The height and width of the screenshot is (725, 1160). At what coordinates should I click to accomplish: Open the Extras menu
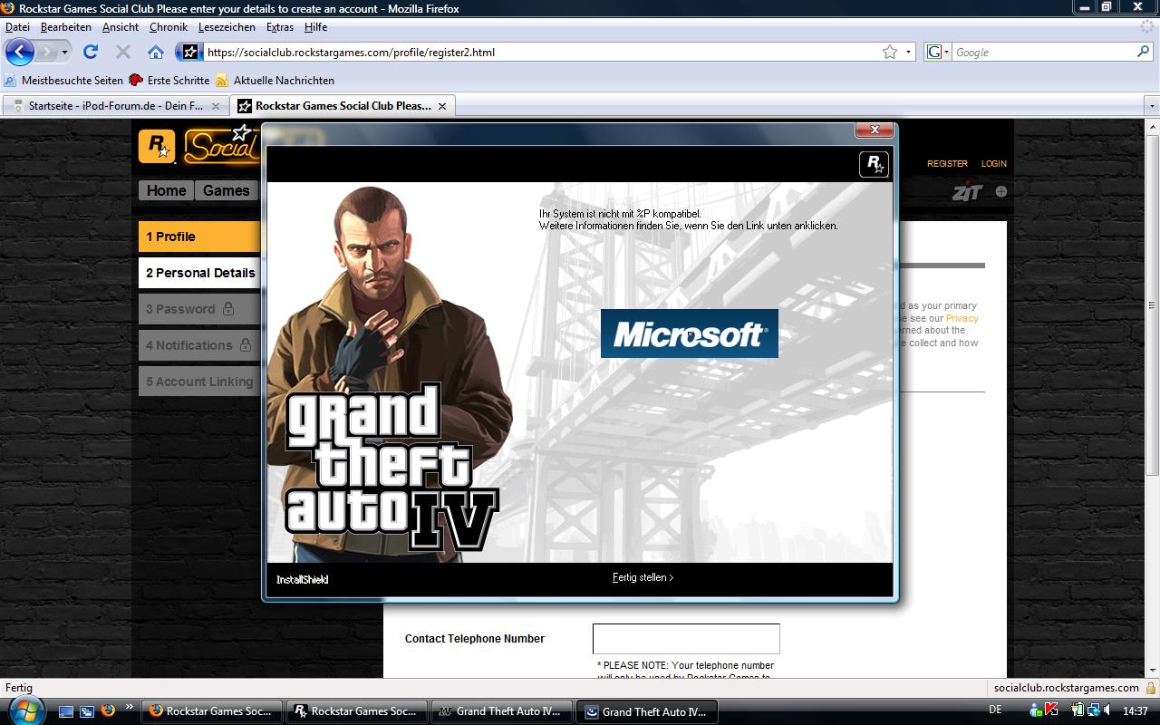pos(279,27)
